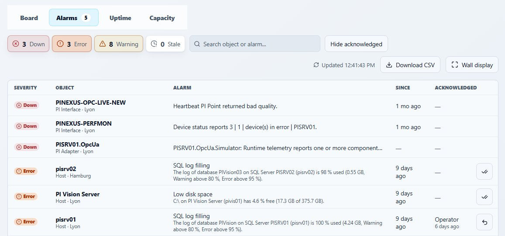Click the 'Device status reports 3 | 1' alarm text
Viewport: 505px width, 236px height.
pyautogui.click(x=245, y=127)
